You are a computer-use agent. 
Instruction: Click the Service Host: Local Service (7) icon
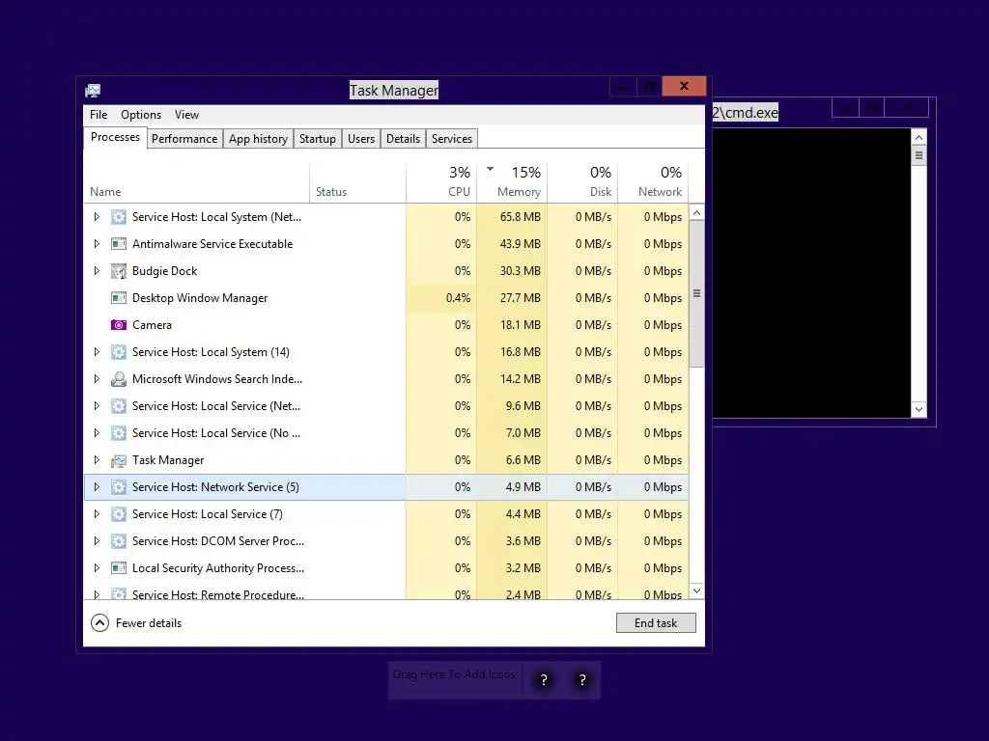click(119, 514)
